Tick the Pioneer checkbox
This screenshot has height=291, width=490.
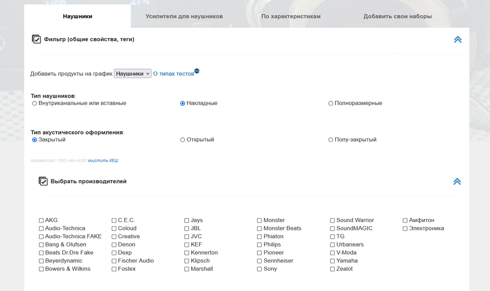259,253
